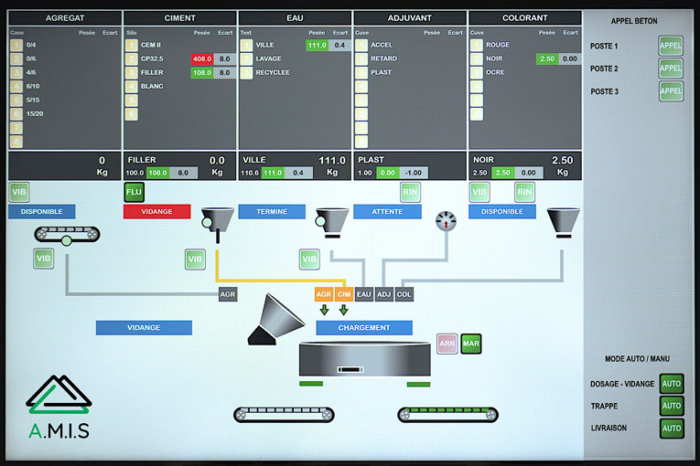Toggle Livraison AUTO mode
Viewport: 700px width, 466px height.
[672, 427]
